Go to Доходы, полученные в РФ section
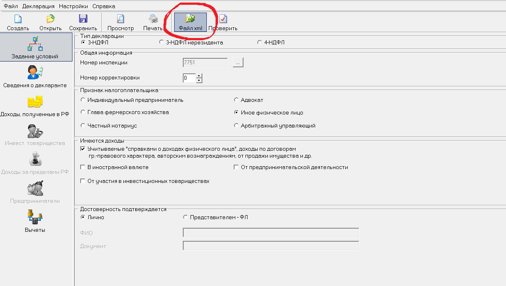Viewport: 506px width, 286px height. [35, 106]
